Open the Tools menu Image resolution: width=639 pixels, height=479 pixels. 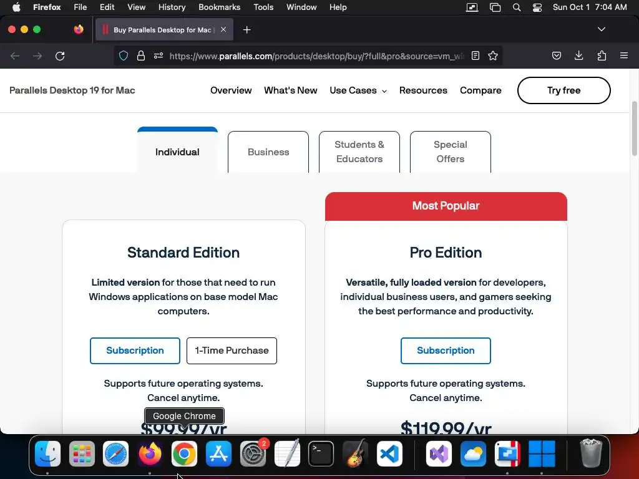[x=263, y=7]
